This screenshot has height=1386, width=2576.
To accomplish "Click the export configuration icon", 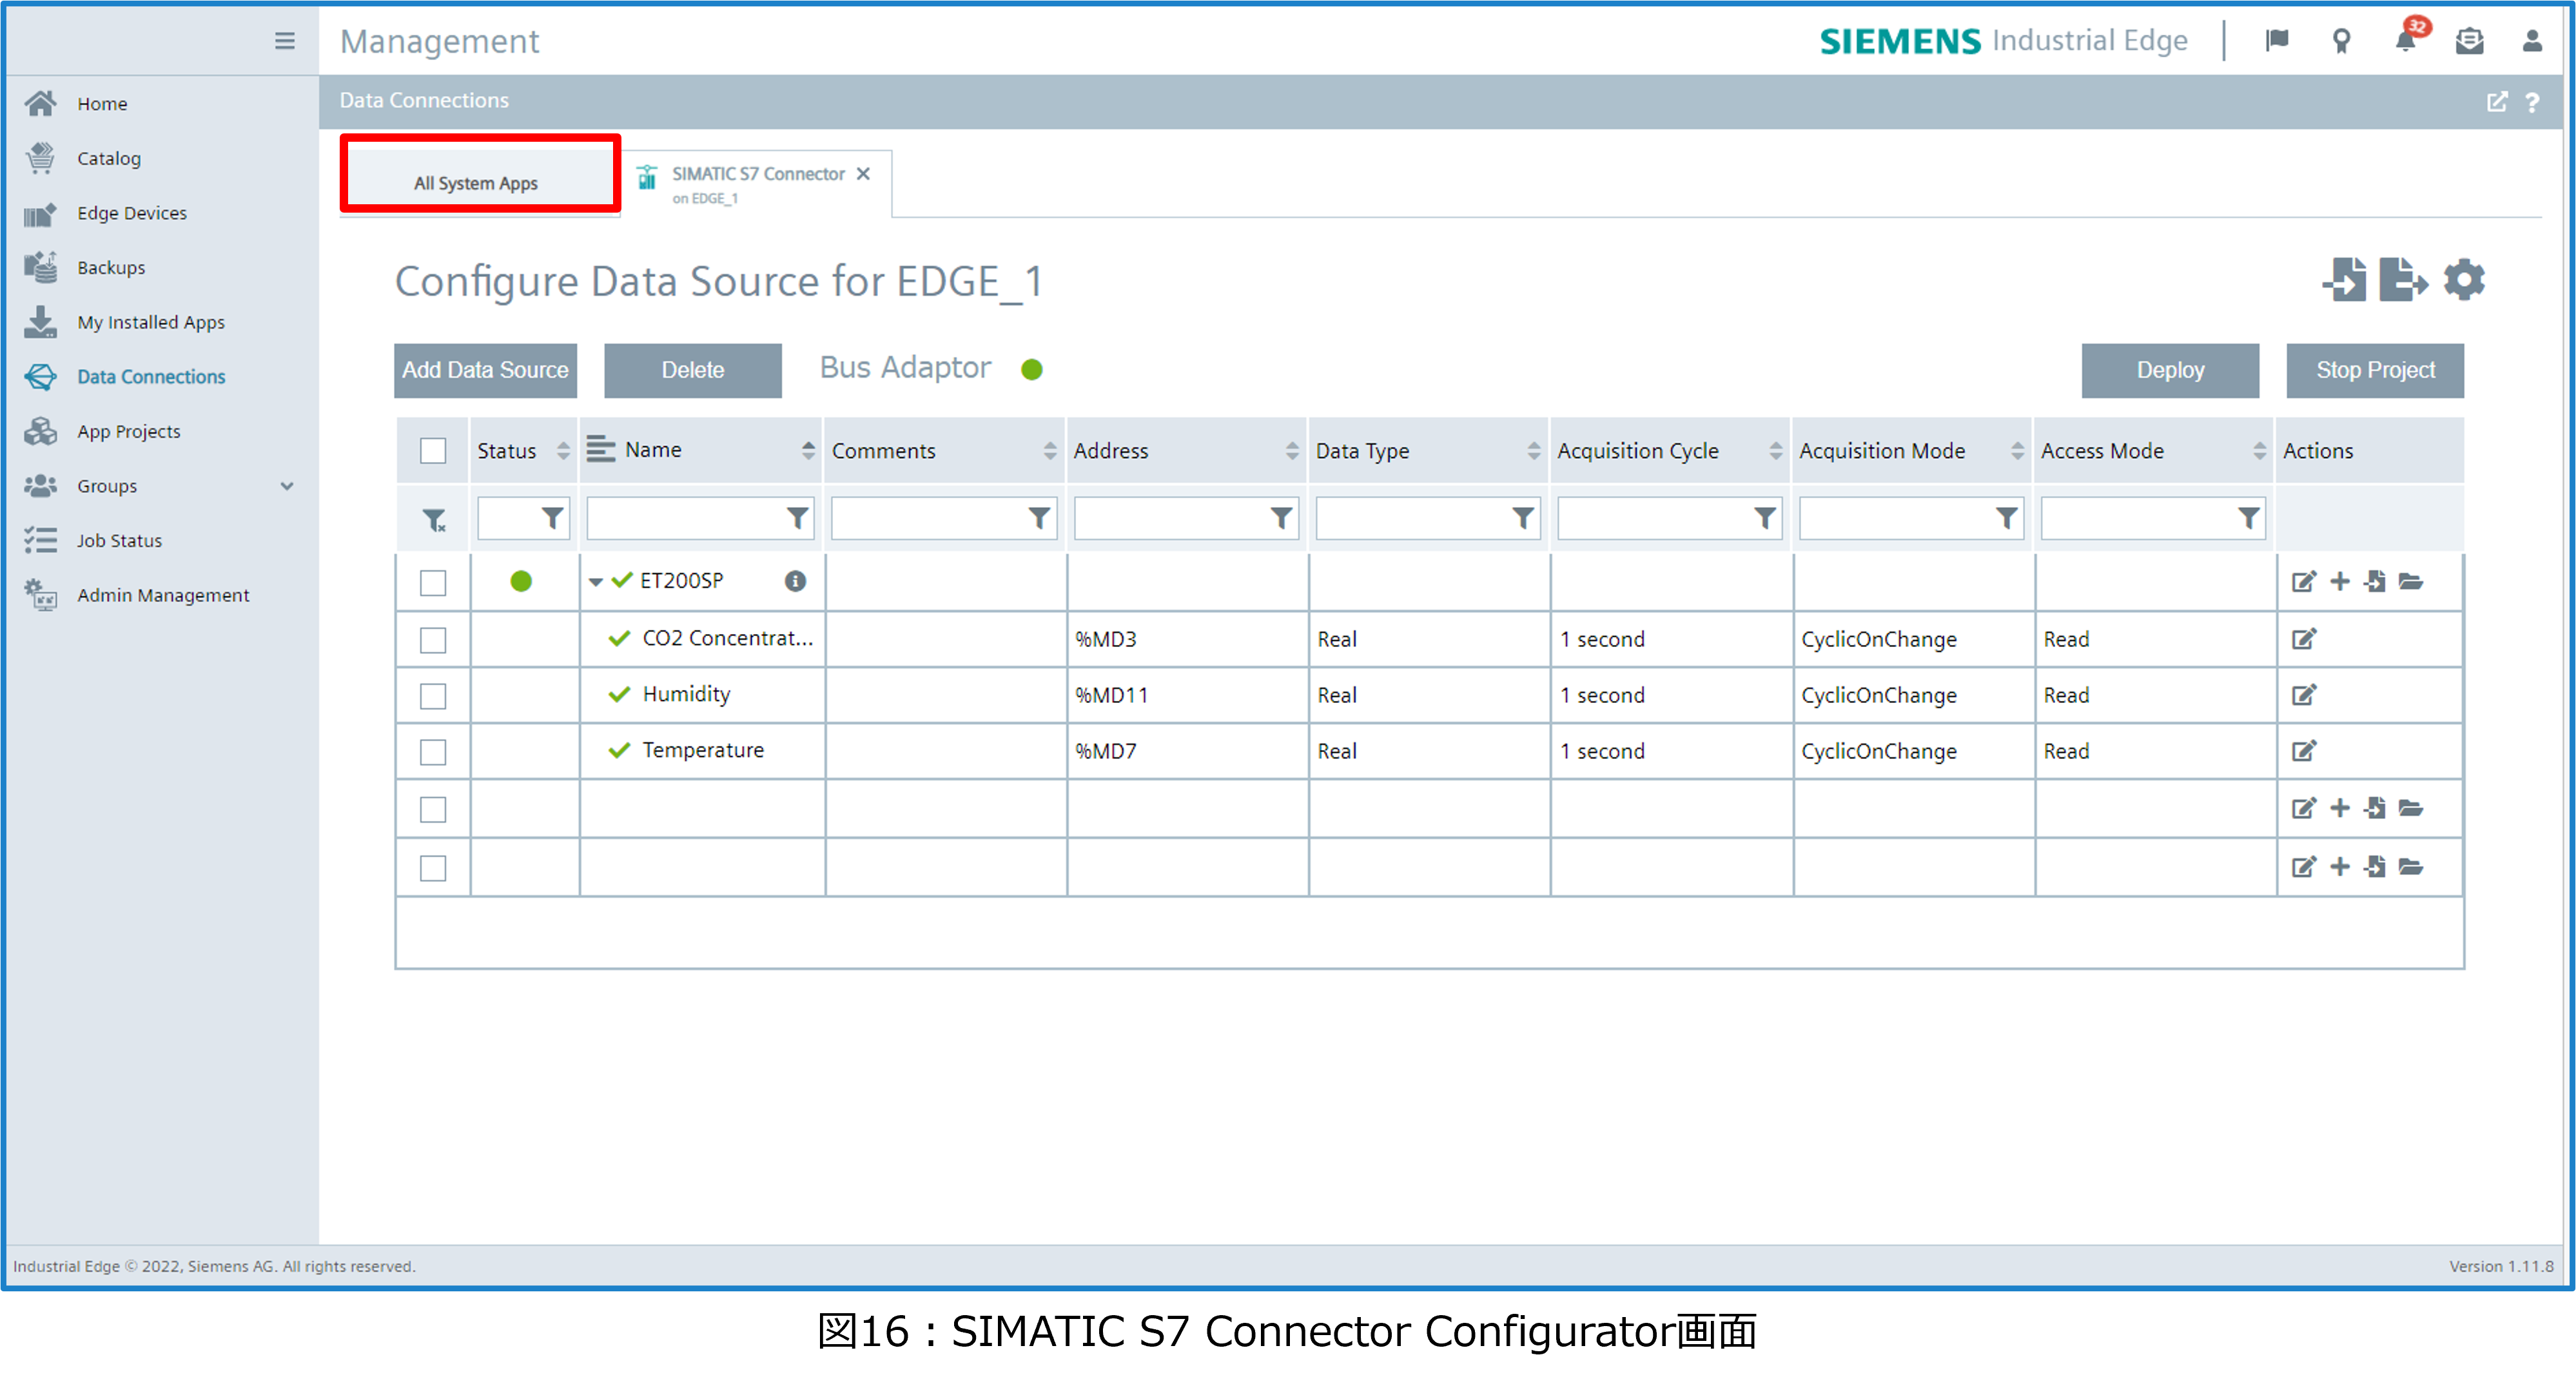I will [2402, 280].
